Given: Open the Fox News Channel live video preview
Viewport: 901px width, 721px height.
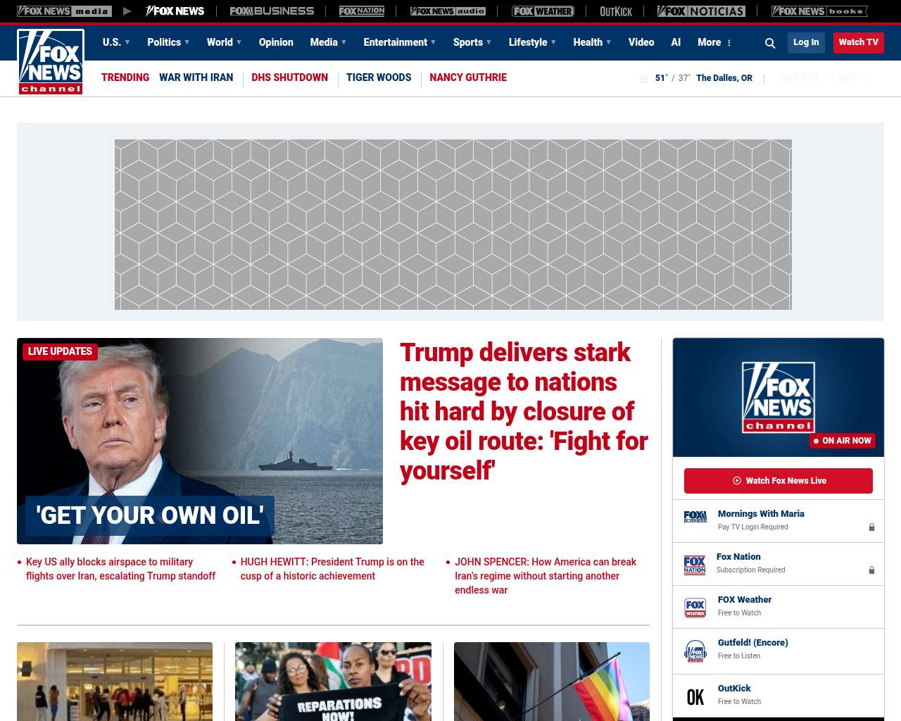Looking at the screenshot, I should pos(779,397).
